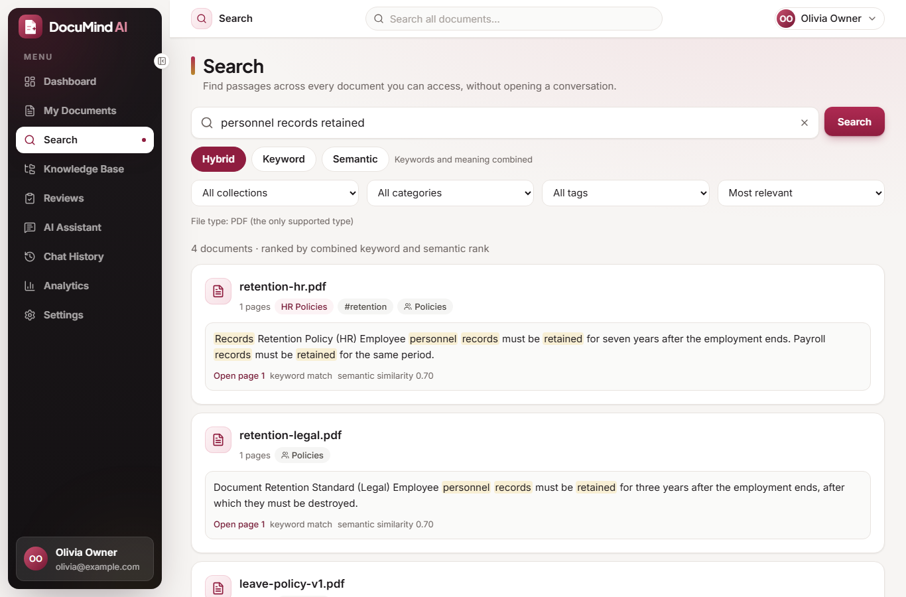Open the Reviews section
906x597 pixels.
85,198
